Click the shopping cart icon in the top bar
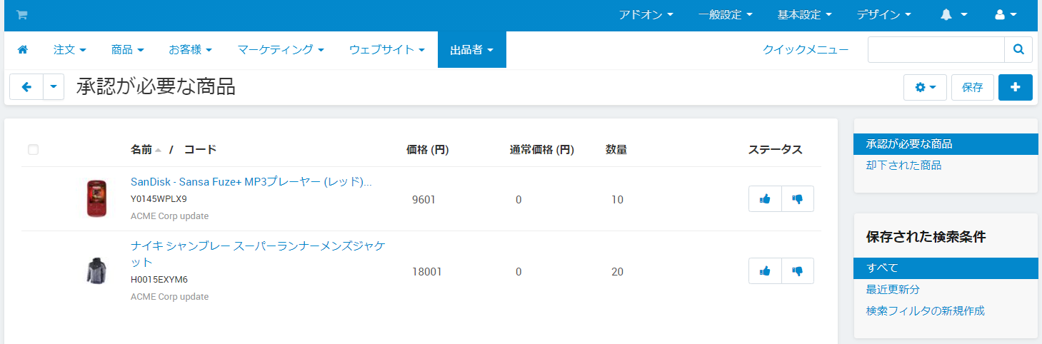Viewport: 1042px width, 344px height. coord(21,15)
